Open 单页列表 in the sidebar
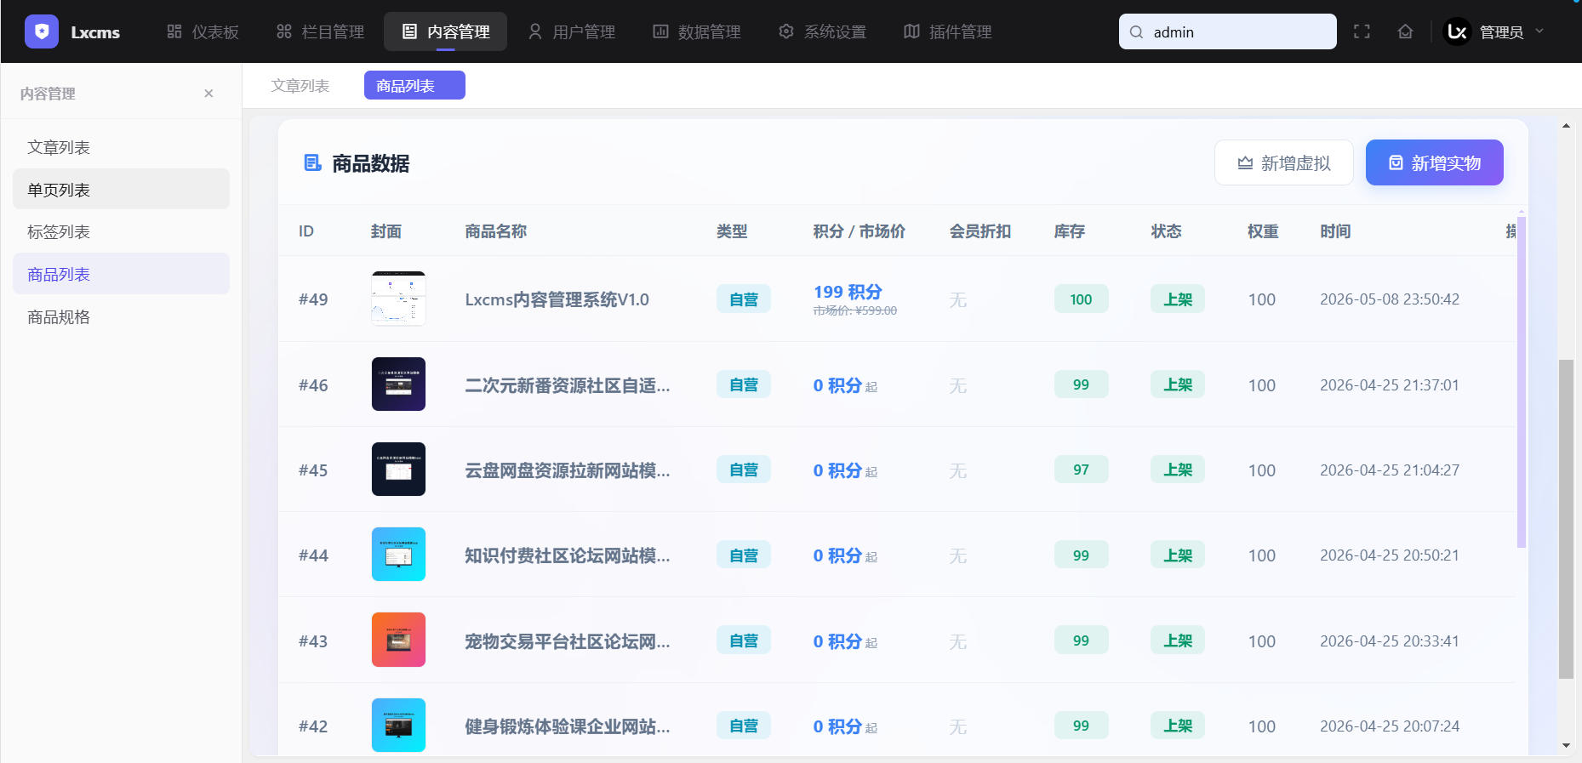This screenshot has width=1582, height=763. pyautogui.click(x=121, y=189)
